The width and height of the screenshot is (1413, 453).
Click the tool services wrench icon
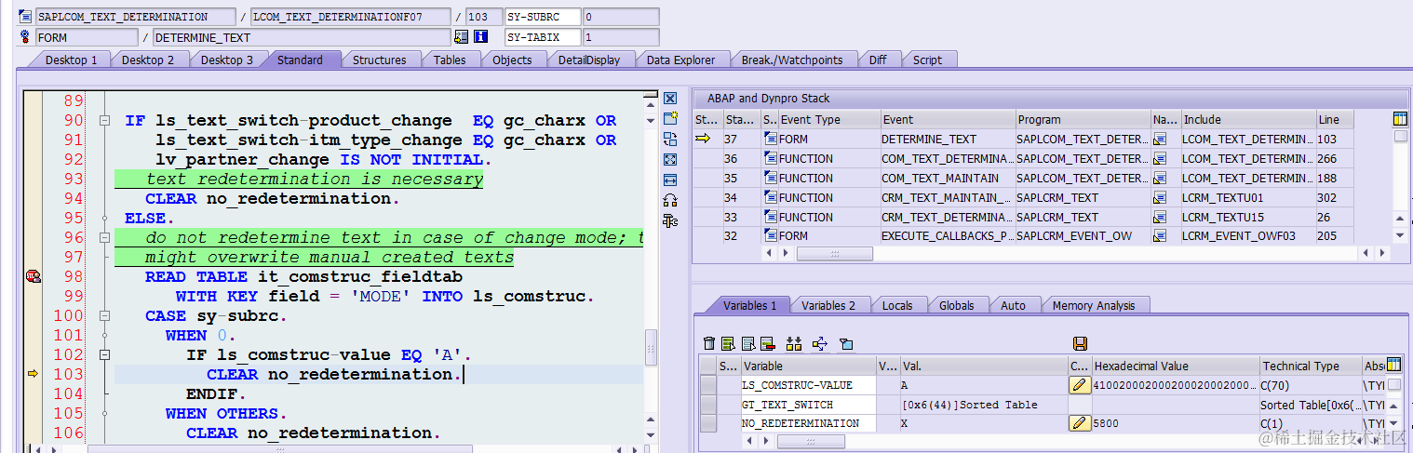pyautogui.click(x=670, y=220)
